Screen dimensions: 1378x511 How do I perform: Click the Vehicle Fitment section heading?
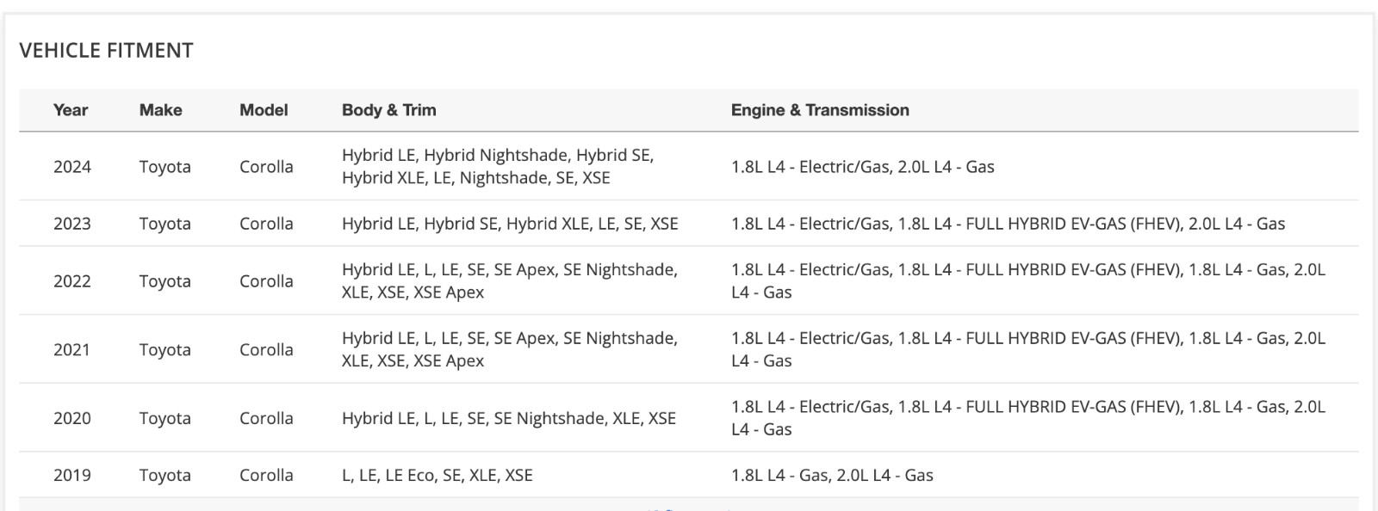[x=106, y=51]
